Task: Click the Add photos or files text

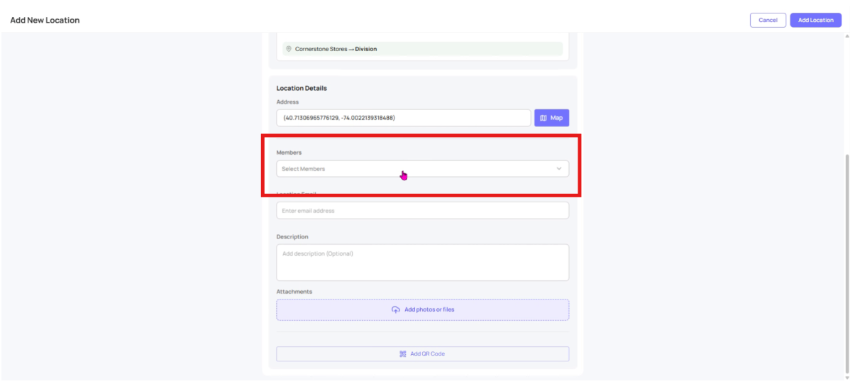Action: click(x=429, y=309)
